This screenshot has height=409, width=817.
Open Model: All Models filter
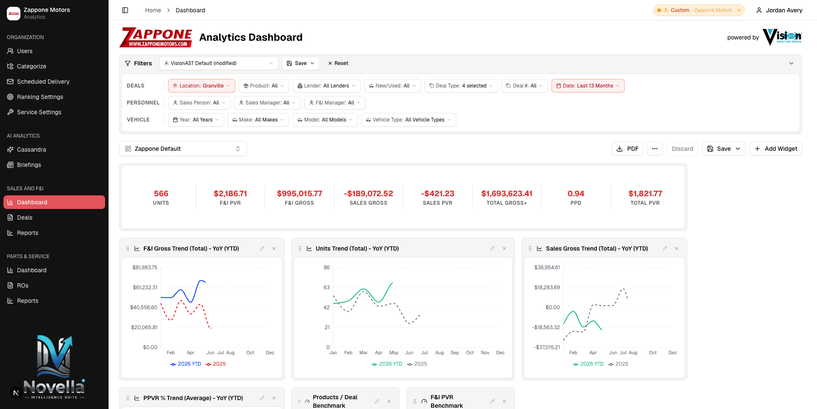[x=325, y=120]
